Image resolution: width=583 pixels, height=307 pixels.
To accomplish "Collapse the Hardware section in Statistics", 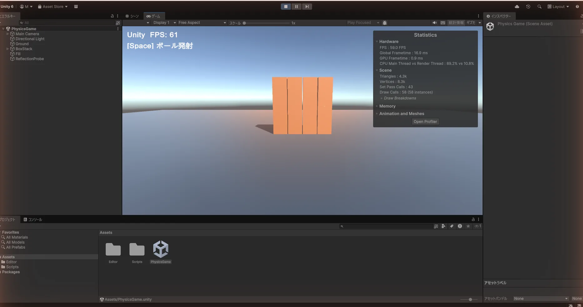I will [377, 41].
